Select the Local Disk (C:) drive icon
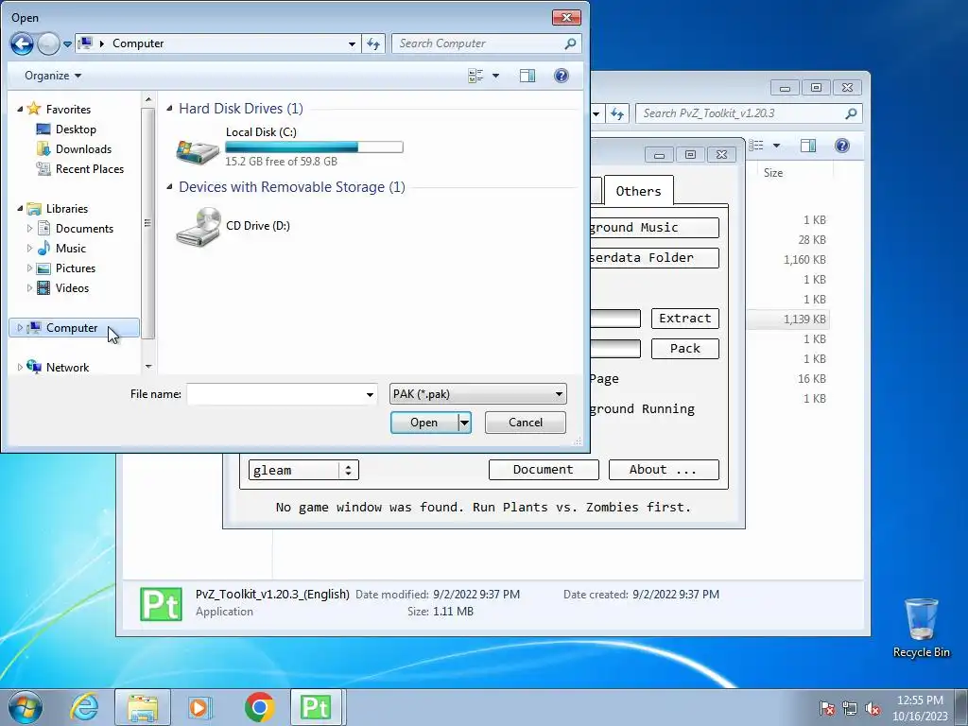The width and height of the screenshot is (968, 726). tap(198, 150)
